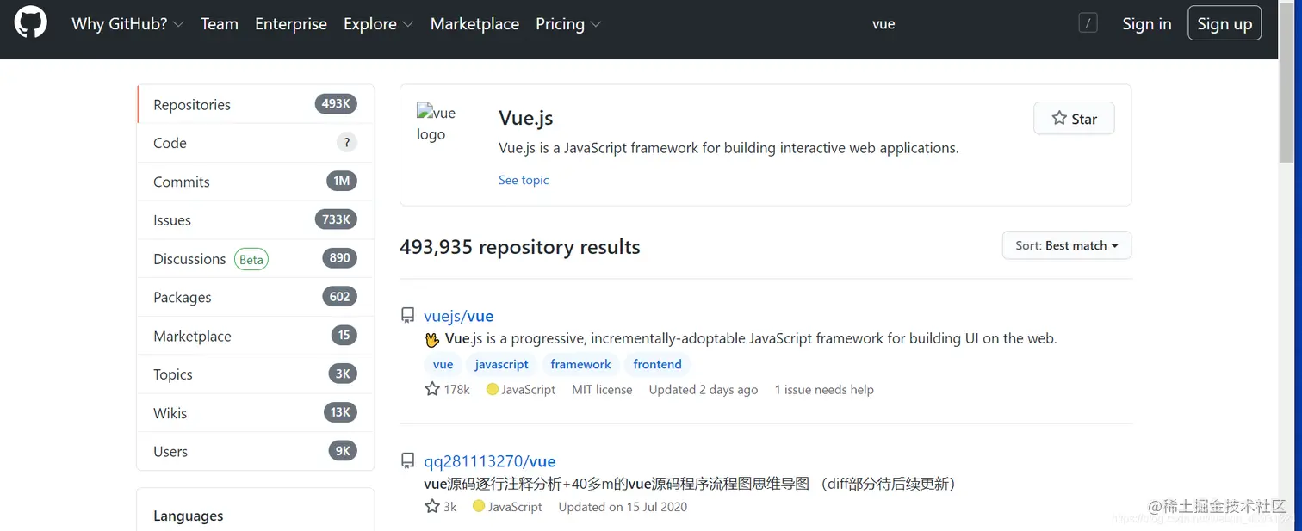Click the question mark badge next to Code
This screenshot has height=531, width=1302.
click(346, 143)
